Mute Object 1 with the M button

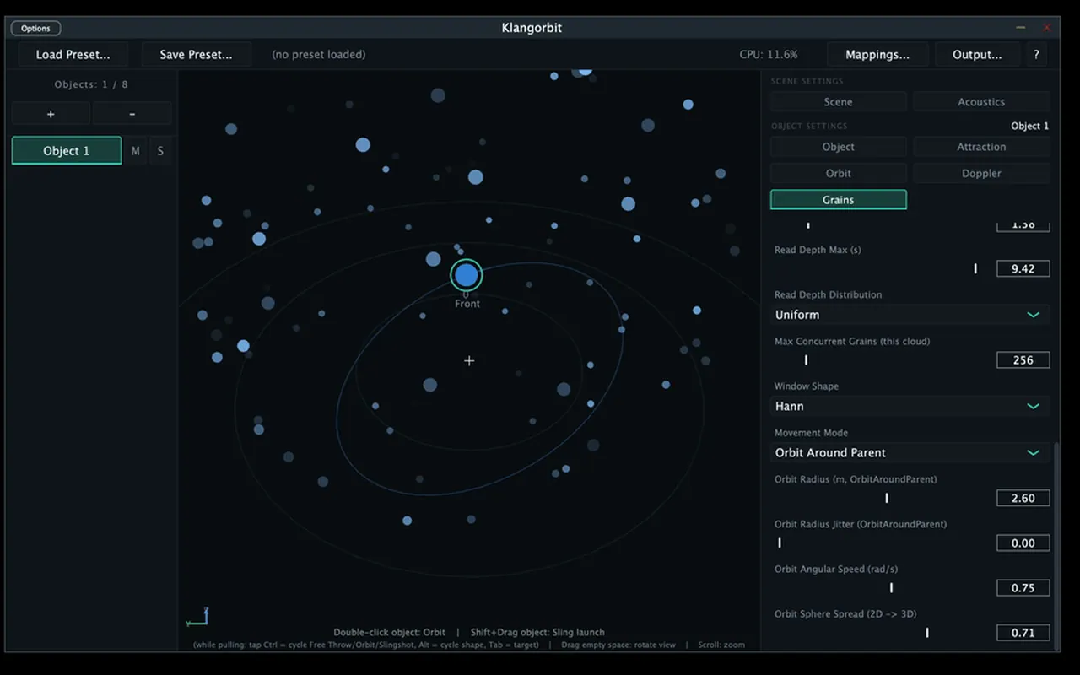point(136,151)
